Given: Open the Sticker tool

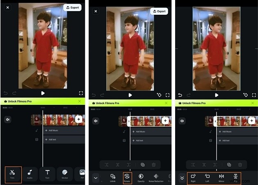Looking at the screenshot, I should pyautogui.click(x=64, y=174).
